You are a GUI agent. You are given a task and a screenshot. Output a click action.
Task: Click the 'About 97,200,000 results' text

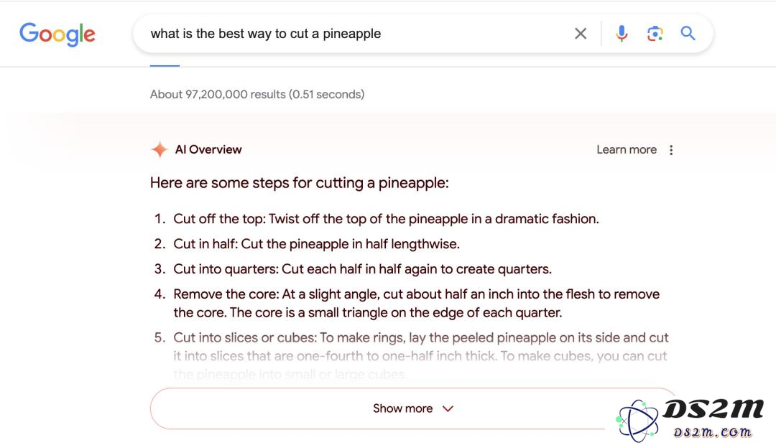pos(257,95)
